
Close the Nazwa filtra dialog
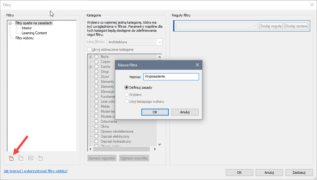pyautogui.click(x=197, y=65)
